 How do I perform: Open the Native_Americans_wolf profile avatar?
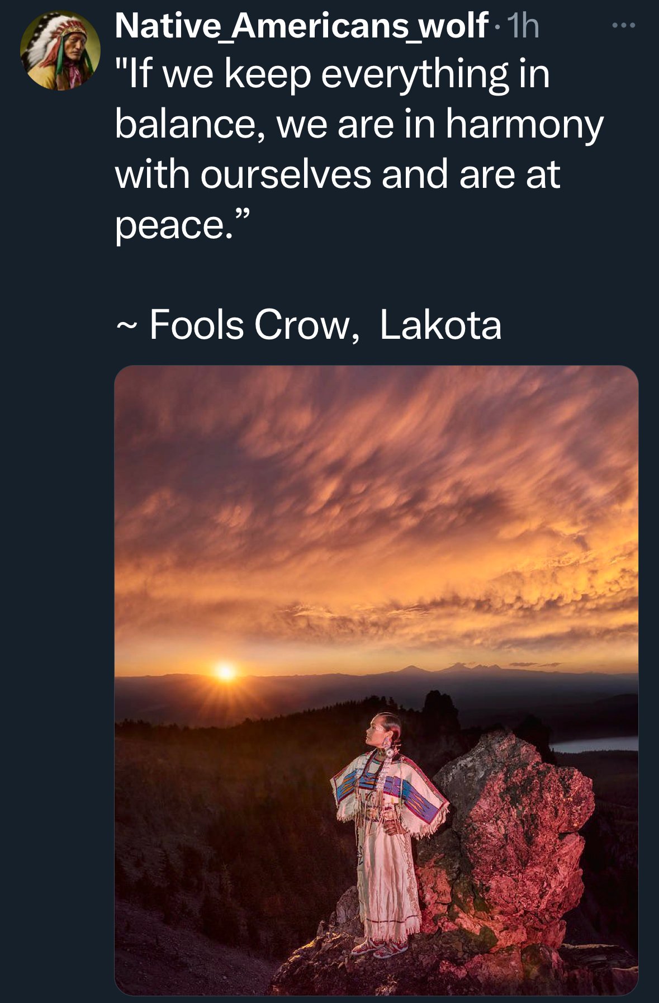tap(60, 50)
